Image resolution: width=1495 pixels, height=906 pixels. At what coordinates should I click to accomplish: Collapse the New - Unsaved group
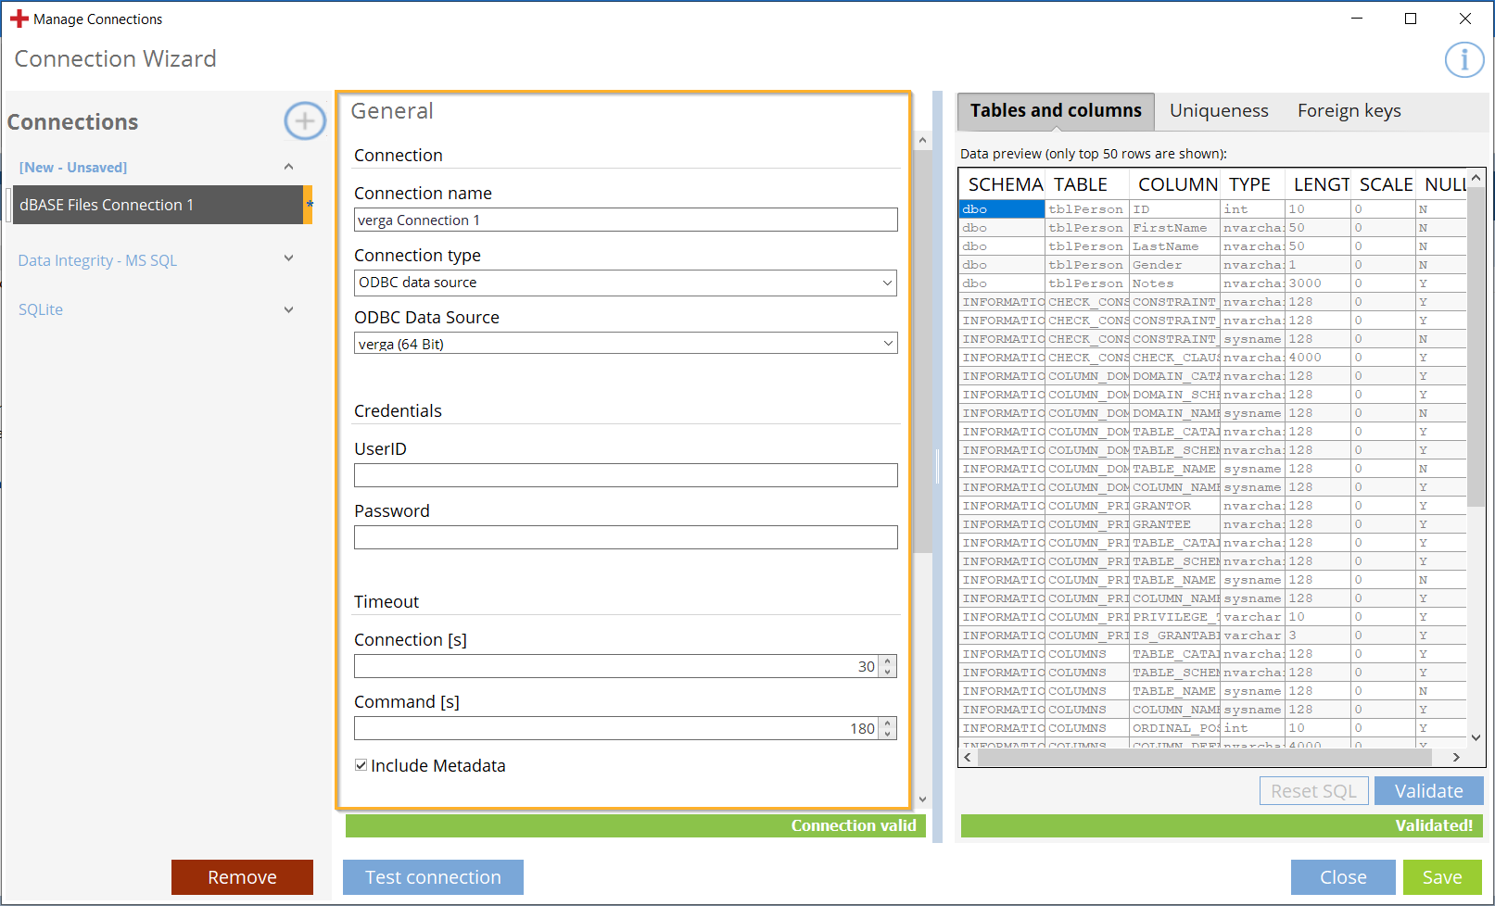coord(288,167)
